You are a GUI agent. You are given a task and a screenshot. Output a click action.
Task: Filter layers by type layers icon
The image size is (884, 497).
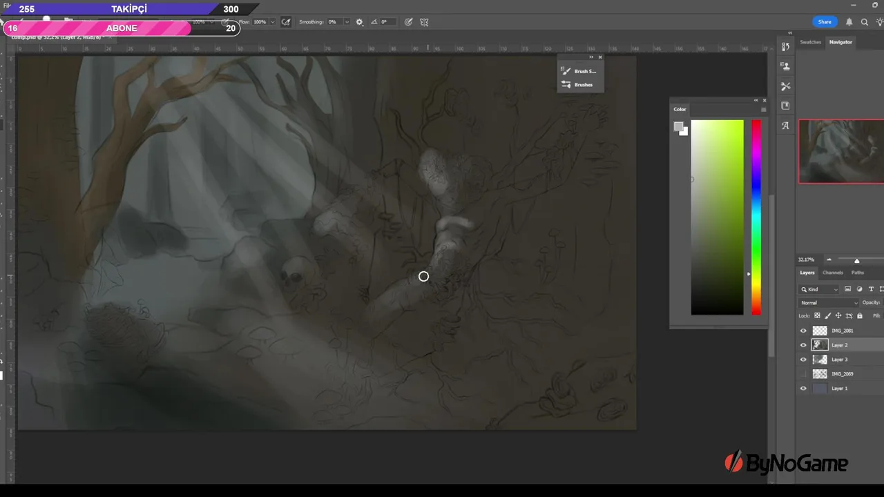(x=871, y=289)
